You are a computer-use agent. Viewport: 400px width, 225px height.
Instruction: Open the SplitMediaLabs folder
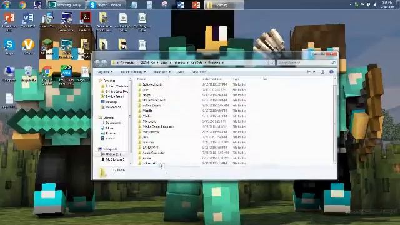[150, 84]
